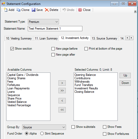Viewport: 138px width, 139px height.
Task: Tick the Show subtotals checkbox
Action: [x=73, y=127]
